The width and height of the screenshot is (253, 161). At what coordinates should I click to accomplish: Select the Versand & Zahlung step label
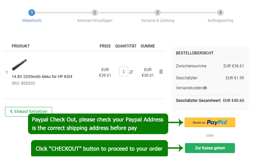158,21
